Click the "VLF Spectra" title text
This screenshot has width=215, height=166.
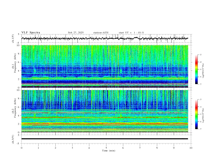coord(31,33)
